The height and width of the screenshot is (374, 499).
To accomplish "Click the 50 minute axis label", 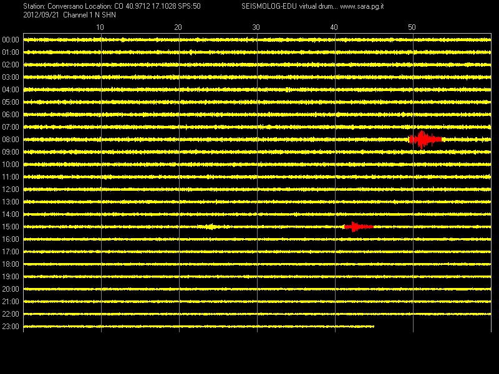I will (x=412, y=27).
